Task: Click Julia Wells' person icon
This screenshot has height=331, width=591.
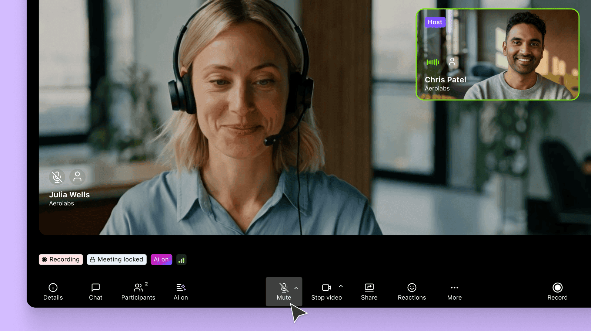Action: pyautogui.click(x=77, y=177)
